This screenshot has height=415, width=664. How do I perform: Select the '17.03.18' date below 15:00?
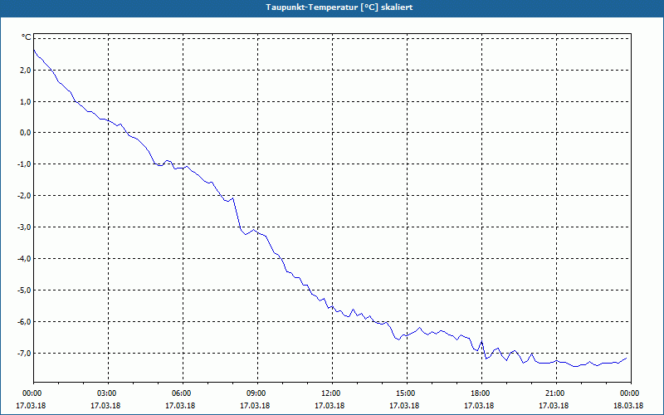point(404,405)
